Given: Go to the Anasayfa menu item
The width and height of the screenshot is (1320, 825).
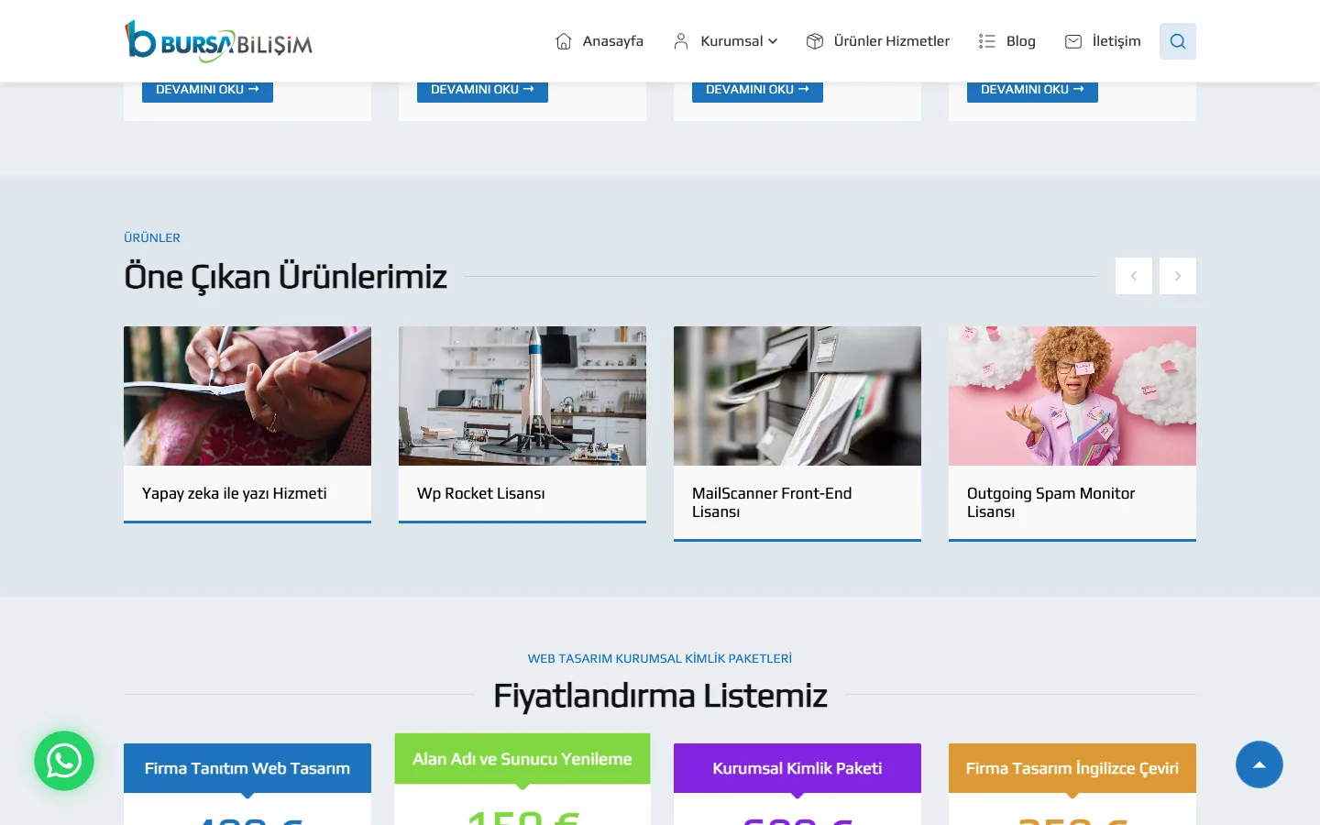Looking at the screenshot, I should click(613, 41).
